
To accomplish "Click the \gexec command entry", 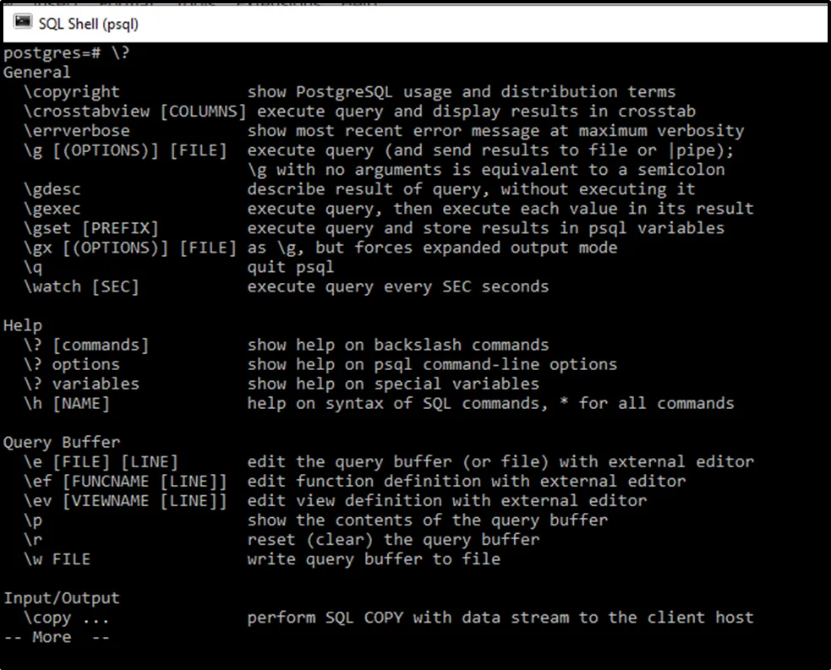I will (52, 209).
